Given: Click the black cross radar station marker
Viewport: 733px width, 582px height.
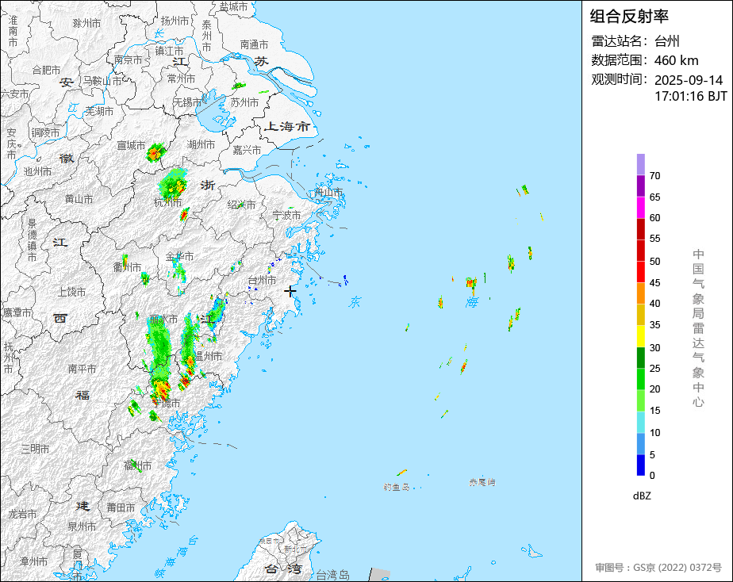Looking at the screenshot, I should [290, 292].
